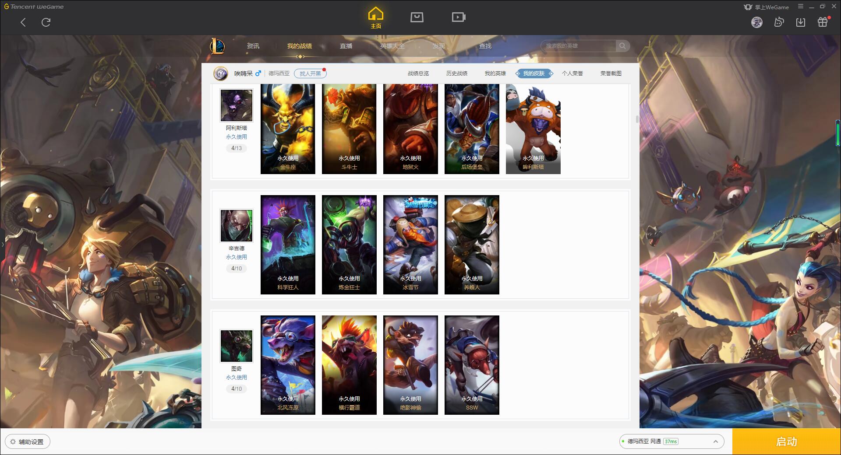Screen dimensions: 841x455
Task: Open the 北风冻原 skin card
Action: 288,365
